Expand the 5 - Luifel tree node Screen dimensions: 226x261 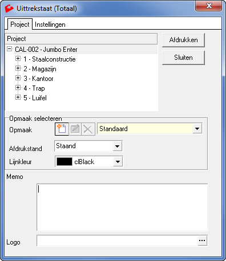[x=18, y=97]
